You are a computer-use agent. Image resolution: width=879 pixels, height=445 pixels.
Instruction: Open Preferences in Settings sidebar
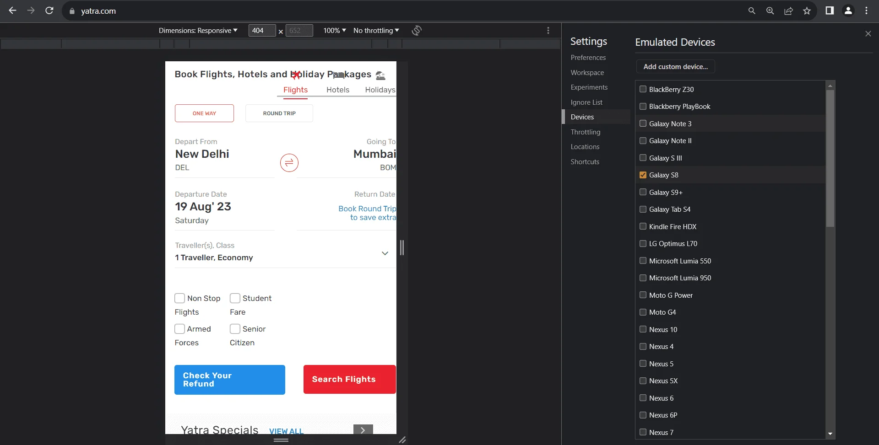click(588, 58)
